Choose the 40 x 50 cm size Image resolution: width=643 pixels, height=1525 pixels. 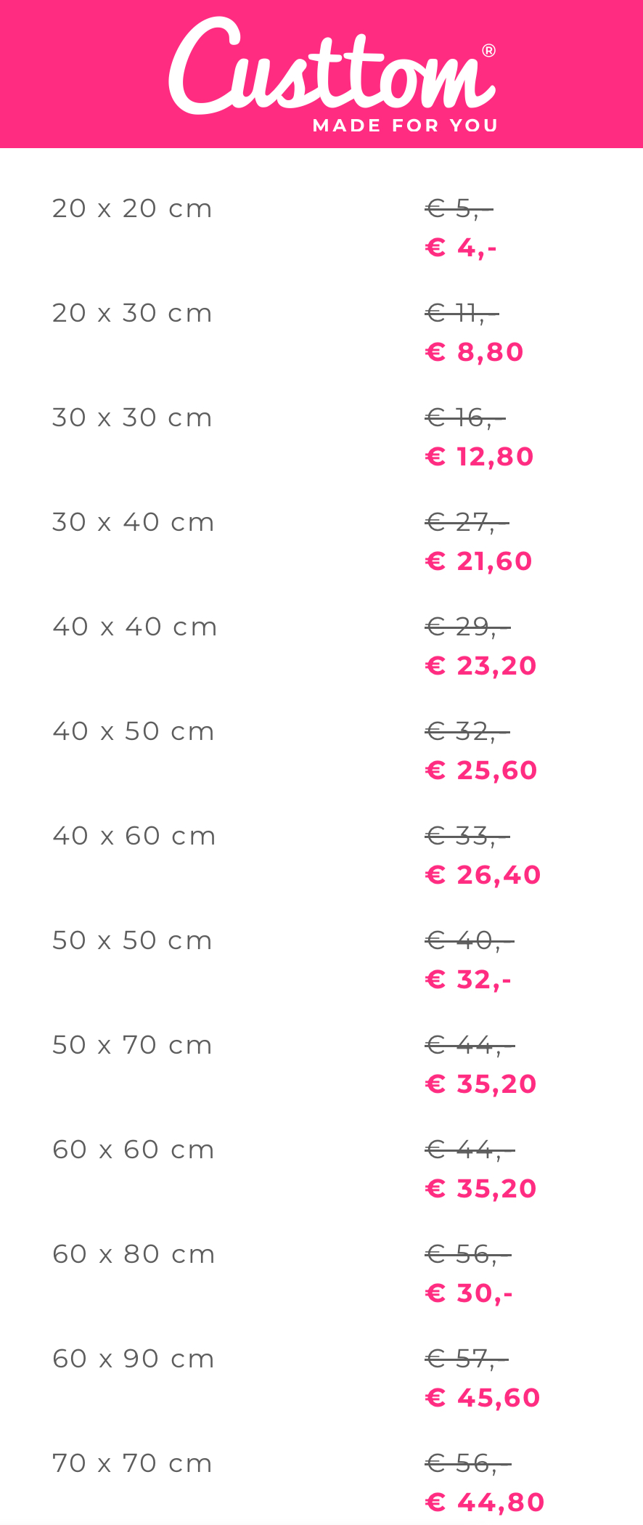click(134, 732)
